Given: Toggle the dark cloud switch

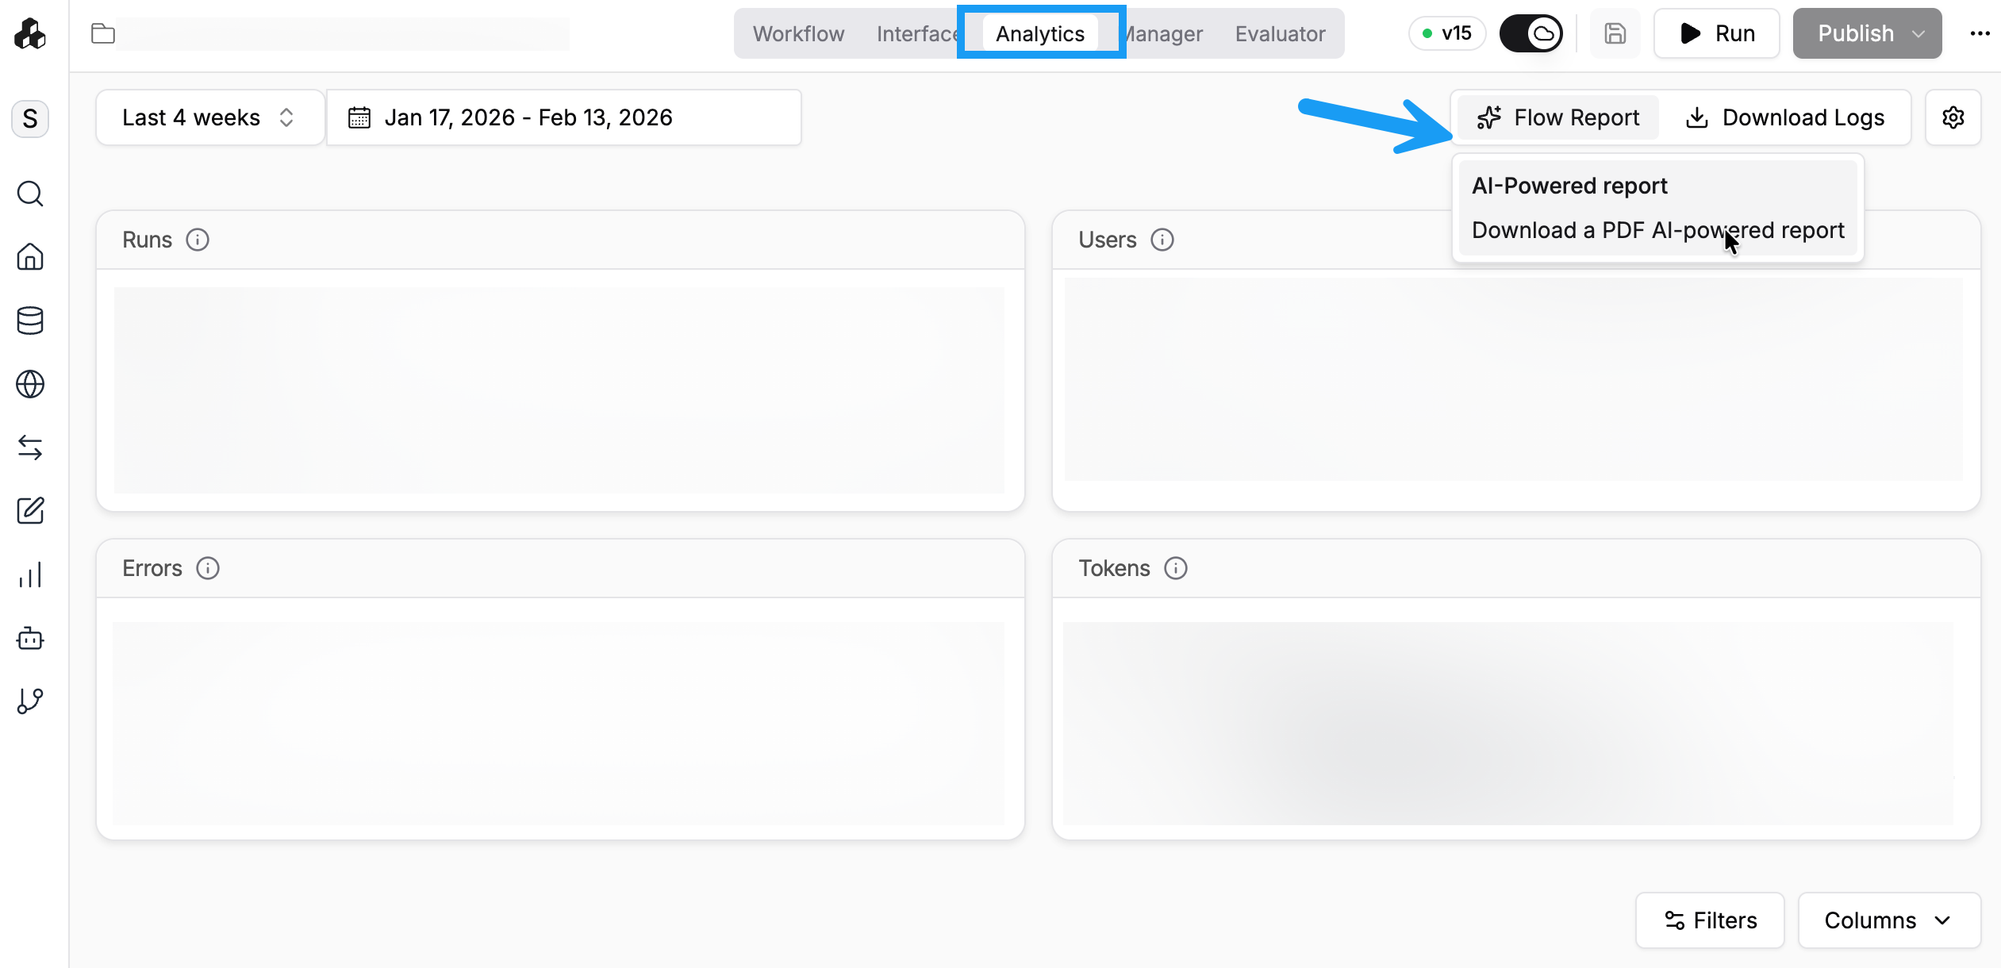Looking at the screenshot, I should pos(1531,33).
